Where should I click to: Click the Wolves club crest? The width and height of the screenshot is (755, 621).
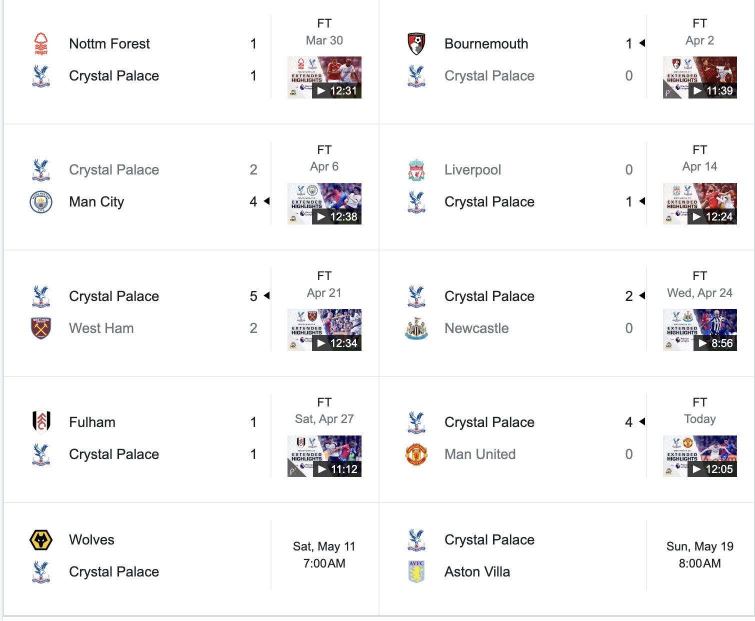pos(41,539)
